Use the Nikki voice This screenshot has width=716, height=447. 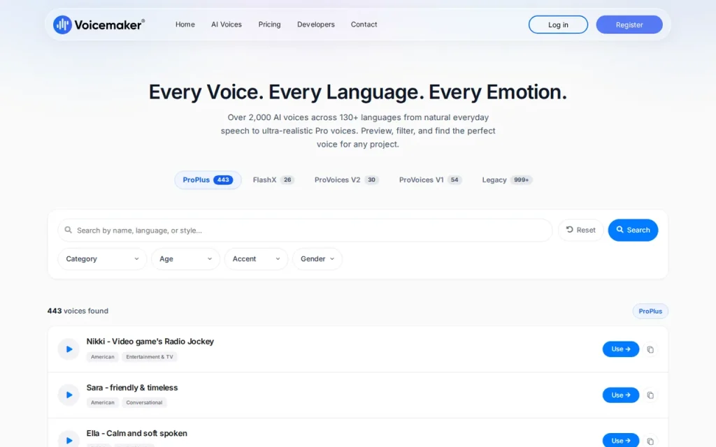pyautogui.click(x=621, y=349)
